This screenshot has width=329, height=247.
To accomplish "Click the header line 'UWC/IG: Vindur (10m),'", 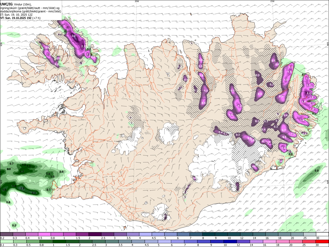I will click(x=16, y=4).
